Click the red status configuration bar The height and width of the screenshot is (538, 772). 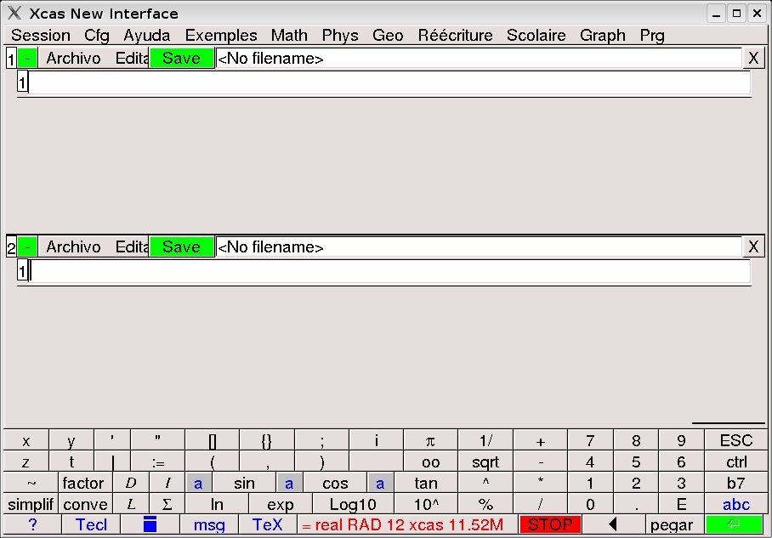[x=407, y=524]
